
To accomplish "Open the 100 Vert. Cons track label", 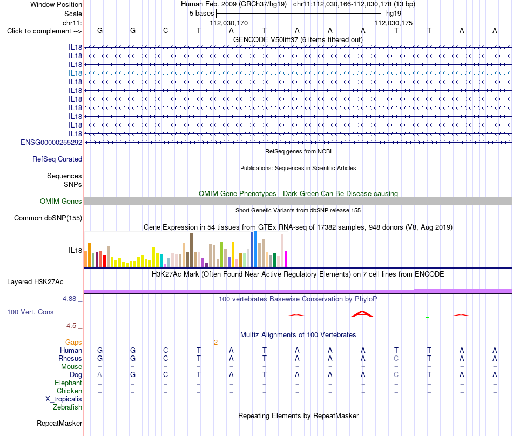I will [30, 312].
